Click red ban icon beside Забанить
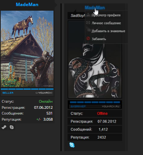Screen dimensions: 143x155 88,38
